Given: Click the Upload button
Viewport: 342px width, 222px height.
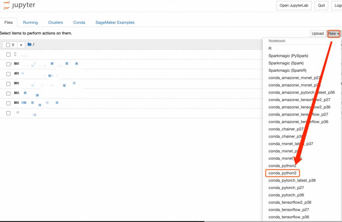Looking at the screenshot, I should coord(318,34).
